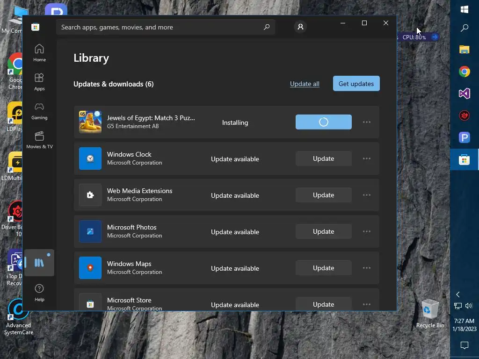The width and height of the screenshot is (479, 359).
Task: Click the Jewels of Egypt: Match 3 Puz... title
Action: pos(151,118)
